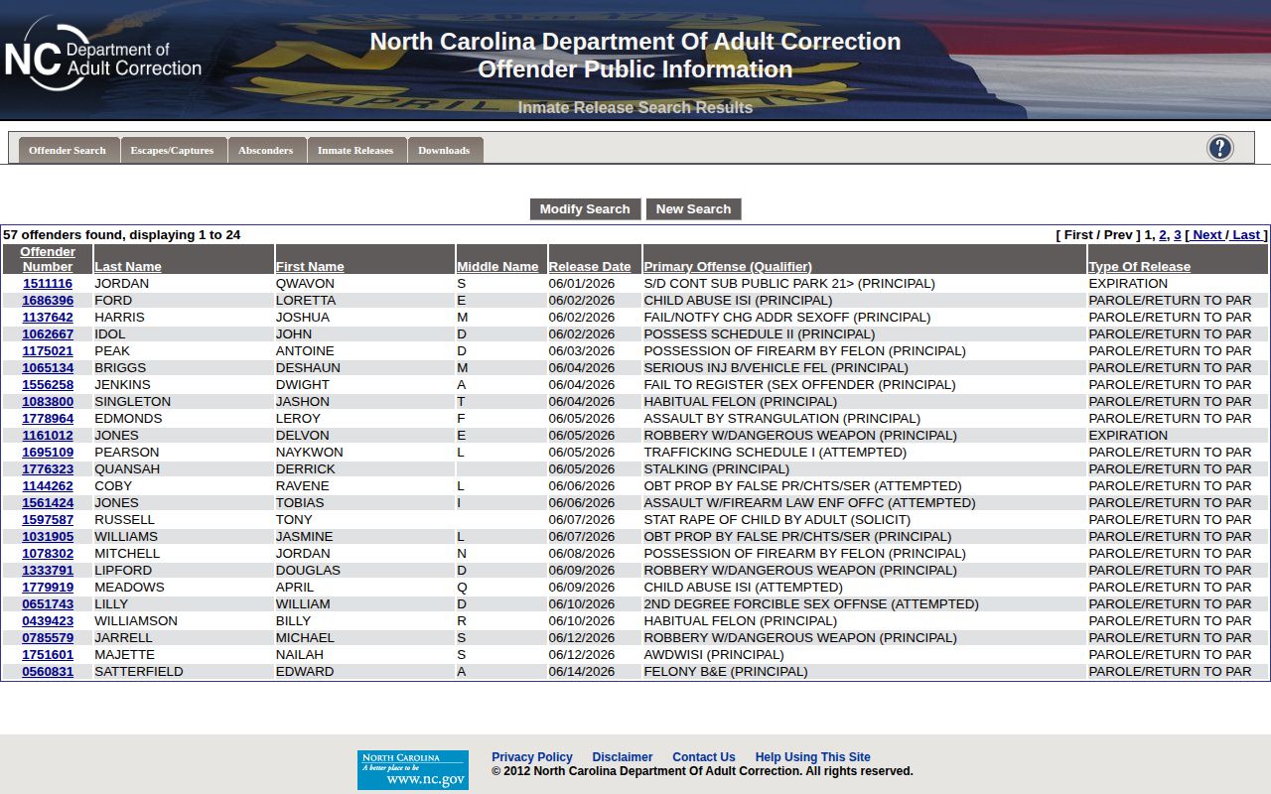View offender number 1779919

pos(48,587)
